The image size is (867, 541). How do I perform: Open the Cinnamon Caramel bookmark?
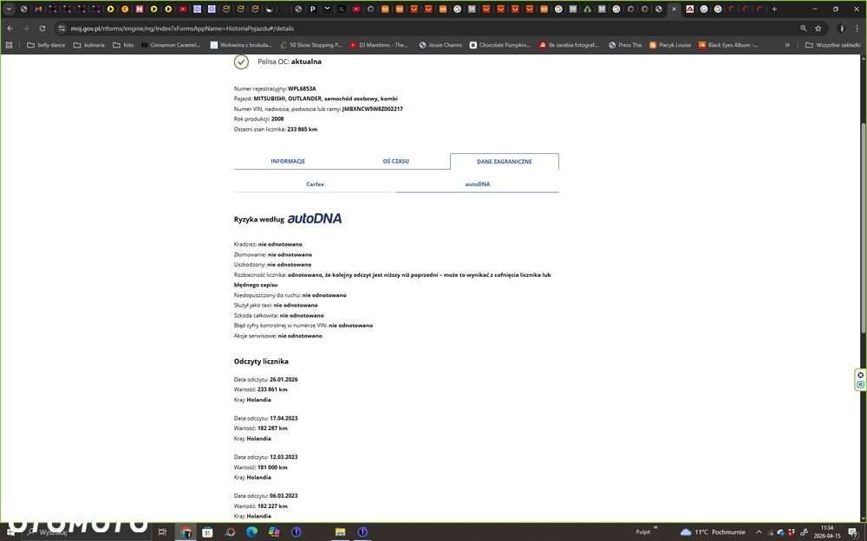(x=170, y=45)
